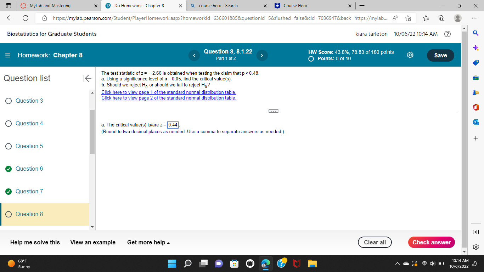The width and height of the screenshot is (484, 272).
Task: Mark Question 4 as selected
Action: point(9,123)
